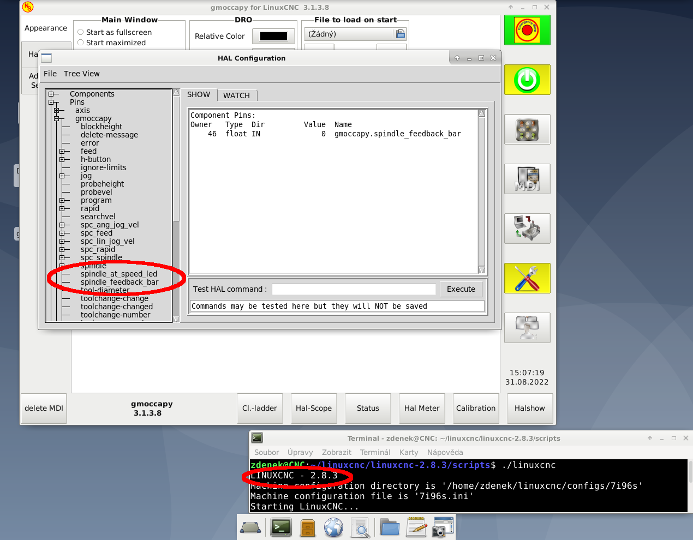Collapse the Pins tree node

pyautogui.click(x=51, y=102)
